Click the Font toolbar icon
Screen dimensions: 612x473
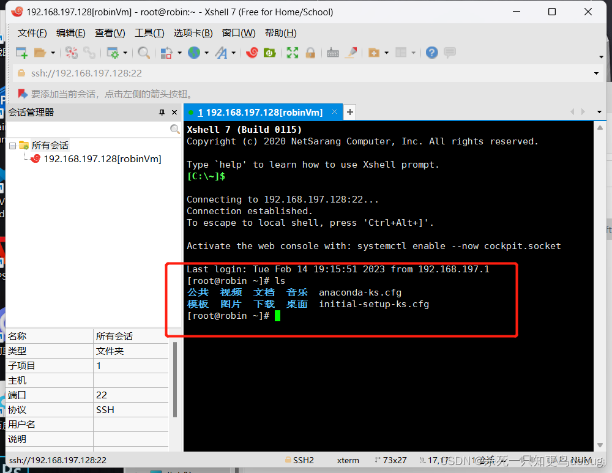[222, 53]
